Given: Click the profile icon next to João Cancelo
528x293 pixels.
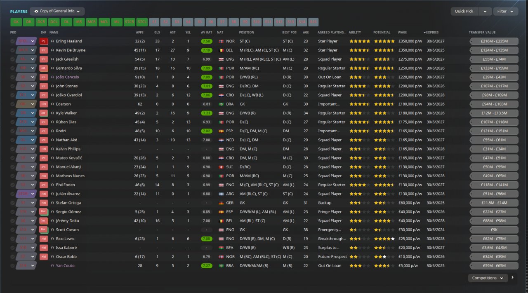Looking at the screenshot, I should (x=52, y=77).
